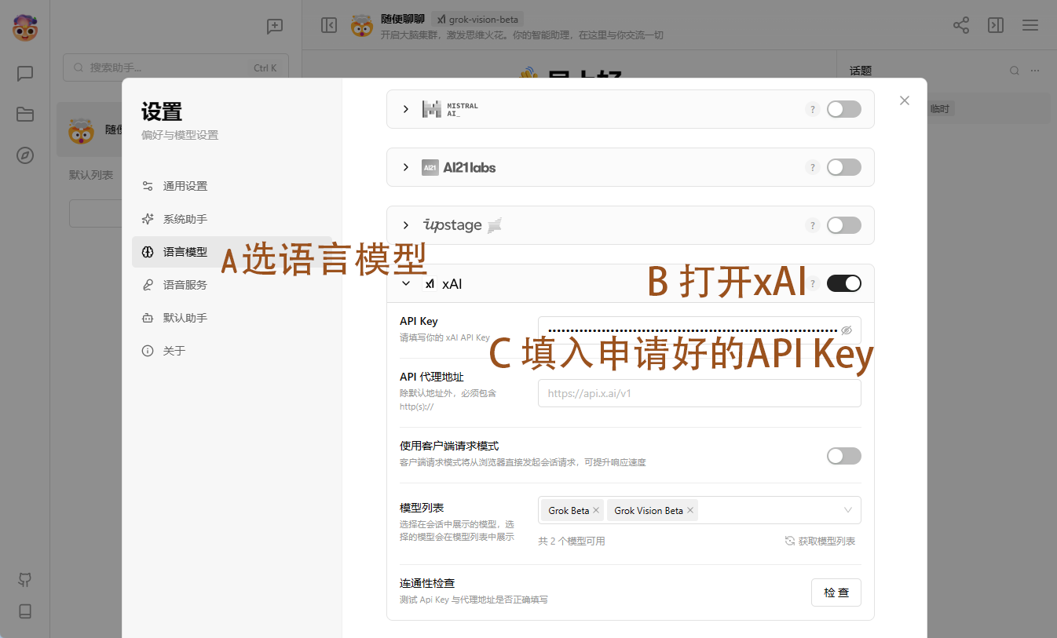The image size is (1057, 638).
Task: Disable the xAI provider switch
Action: pyautogui.click(x=844, y=283)
